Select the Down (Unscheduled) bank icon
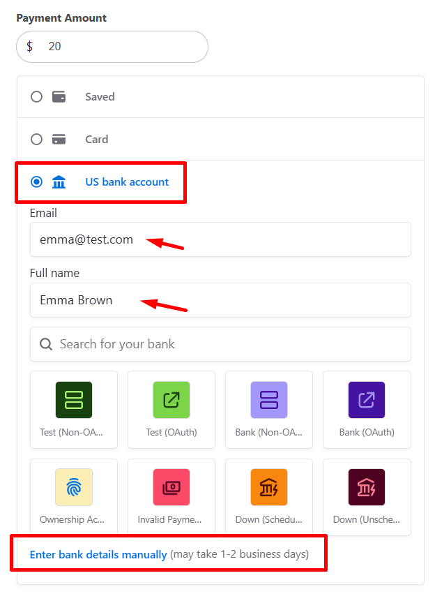This screenshot has width=435, height=594. coord(367,487)
